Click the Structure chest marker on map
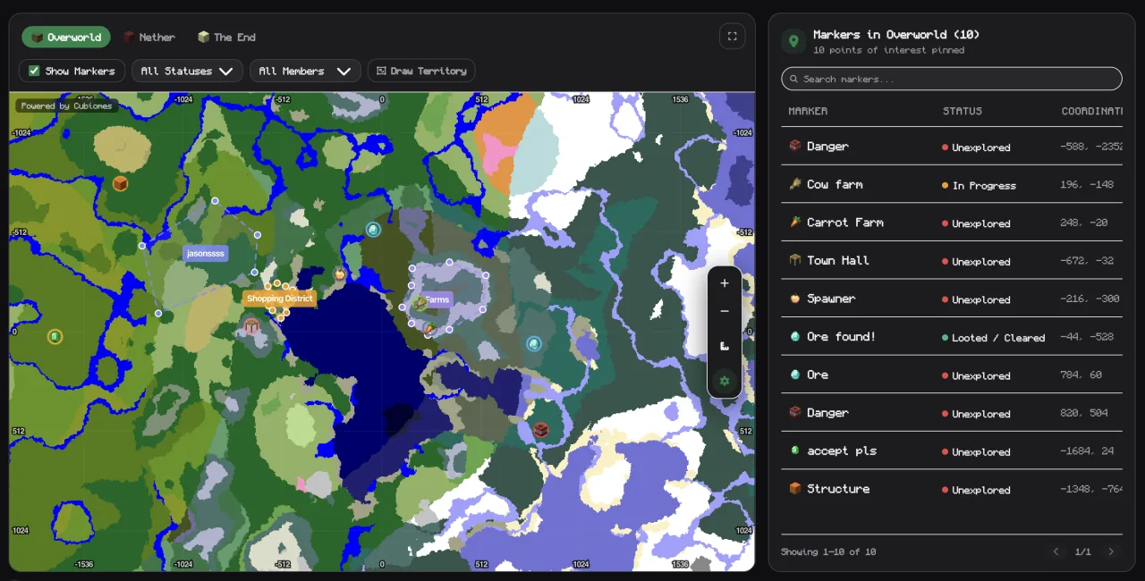This screenshot has width=1145, height=581. pyautogui.click(x=120, y=183)
